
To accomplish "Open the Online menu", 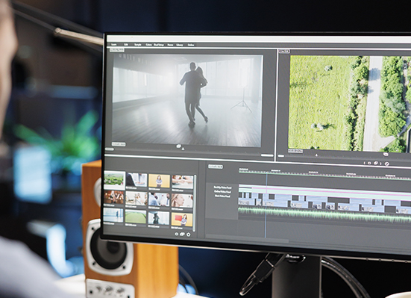I will click(x=191, y=45).
